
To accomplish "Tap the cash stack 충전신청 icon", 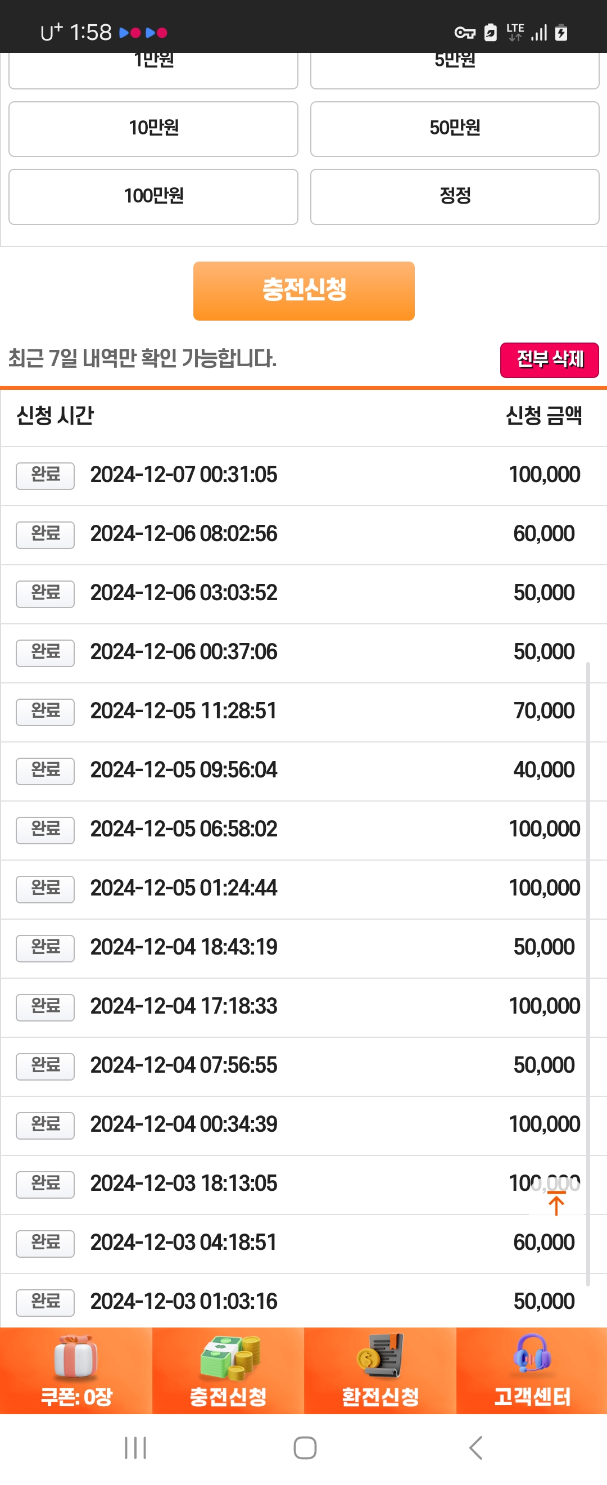I will click(x=230, y=1357).
